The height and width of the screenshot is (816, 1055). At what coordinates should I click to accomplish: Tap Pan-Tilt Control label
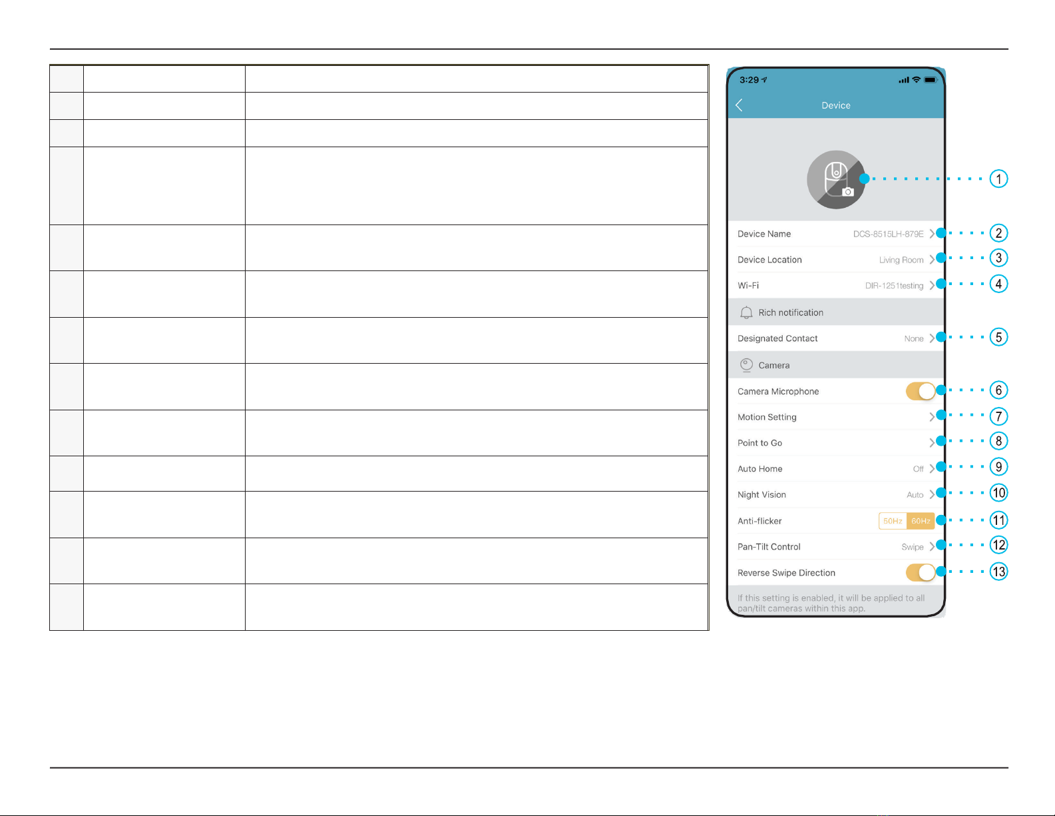769,547
